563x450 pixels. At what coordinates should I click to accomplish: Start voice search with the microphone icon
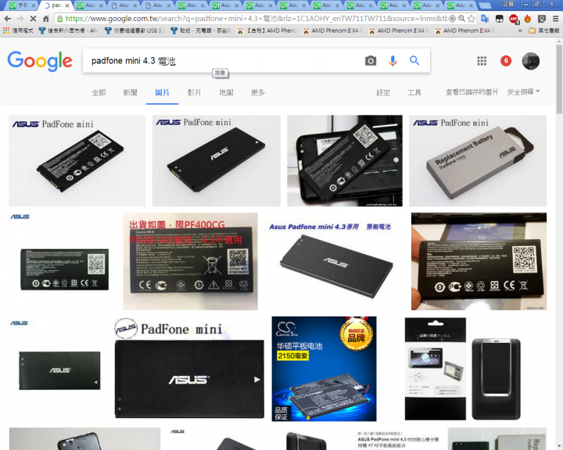[x=393, y=61]
